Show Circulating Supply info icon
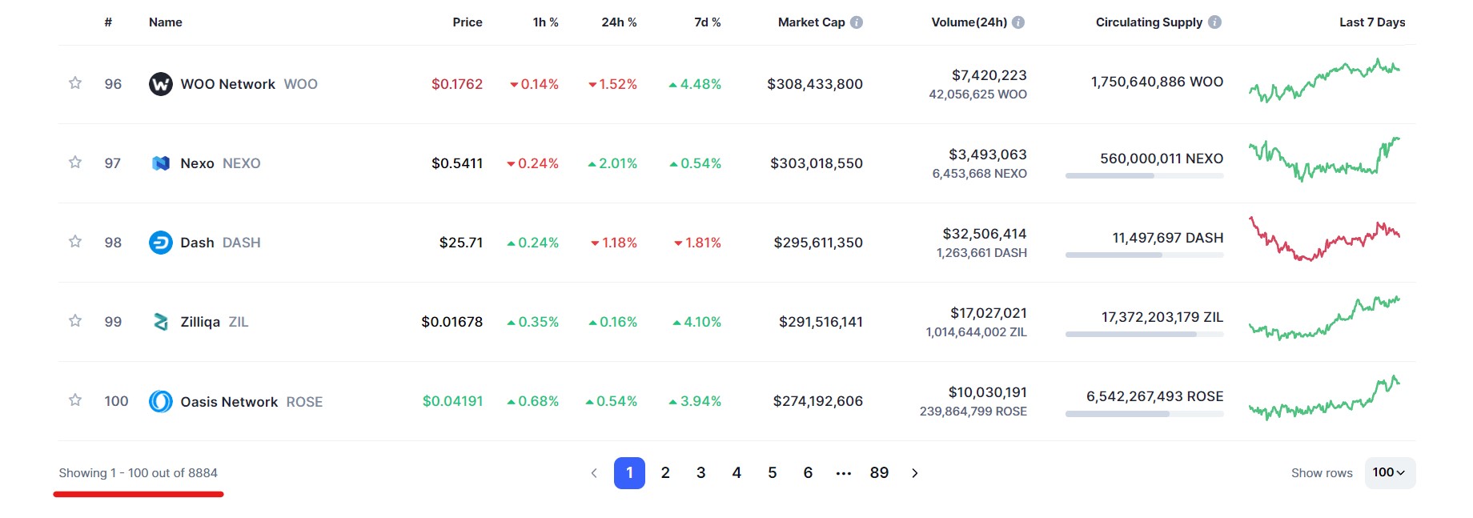1473x518 pixels. click(1214, 22)
